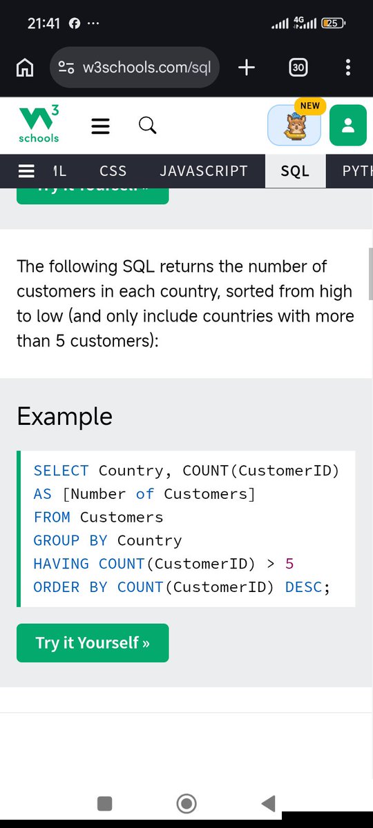Open the NEW mascot badge icon

(295, 124)
